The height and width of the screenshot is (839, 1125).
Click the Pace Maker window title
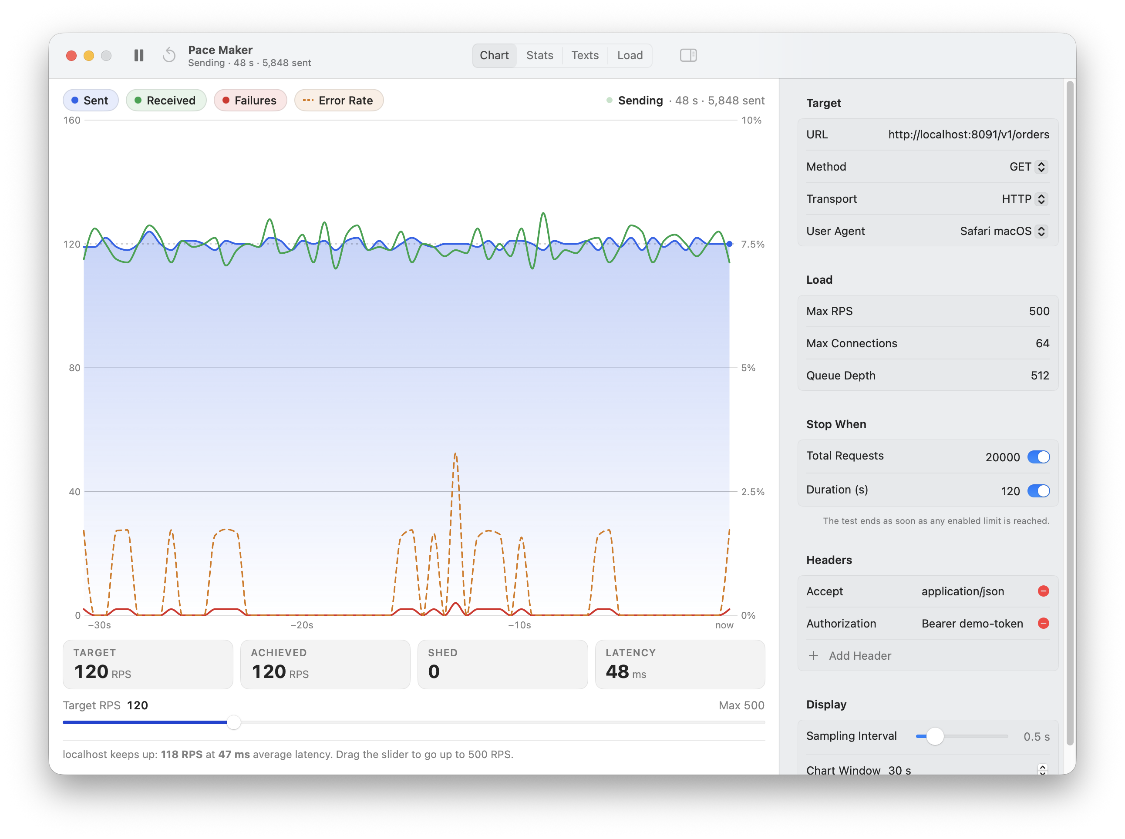pos(220,50)
